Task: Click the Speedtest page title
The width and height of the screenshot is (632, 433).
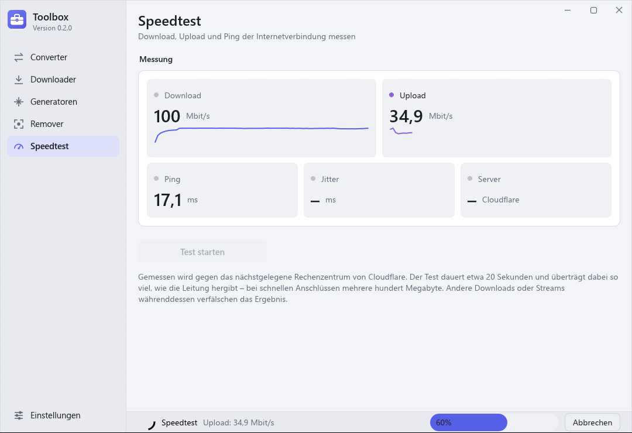Action: [x=170, y=21]
